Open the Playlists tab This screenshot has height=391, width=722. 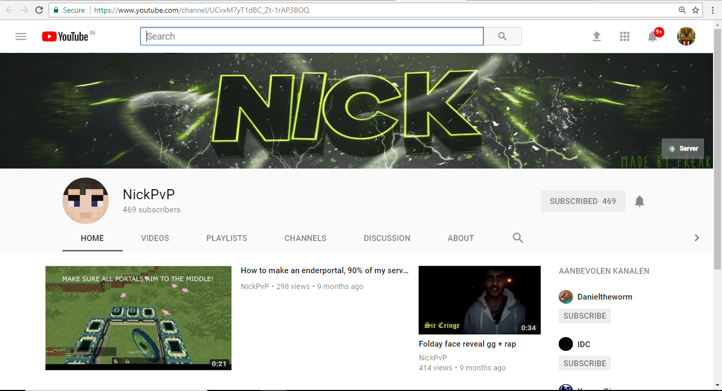point(227,238)
